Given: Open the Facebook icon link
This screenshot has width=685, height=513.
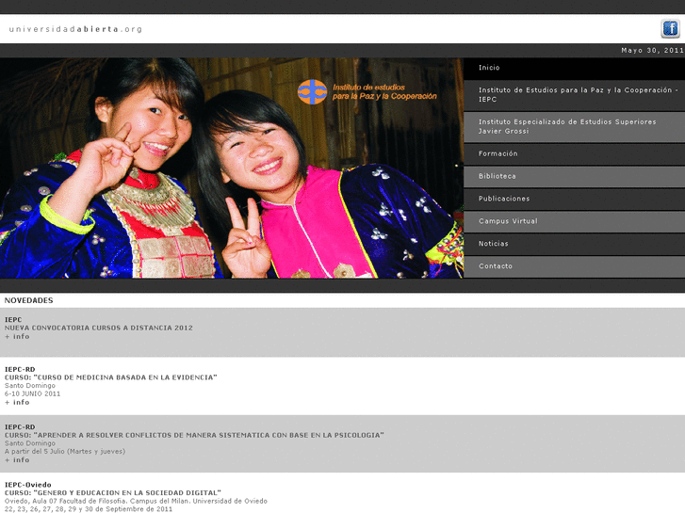Looking at the screenshot, I should click(670, 29).
